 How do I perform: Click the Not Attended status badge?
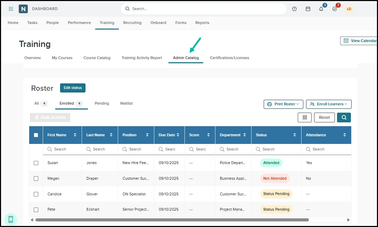pos(275,179)
